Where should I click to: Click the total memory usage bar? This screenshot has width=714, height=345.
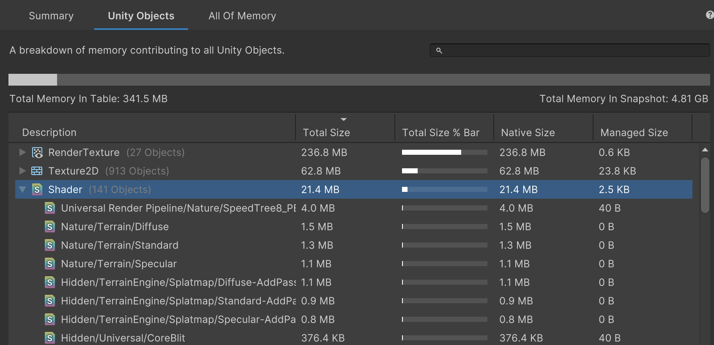pos(359,80)
